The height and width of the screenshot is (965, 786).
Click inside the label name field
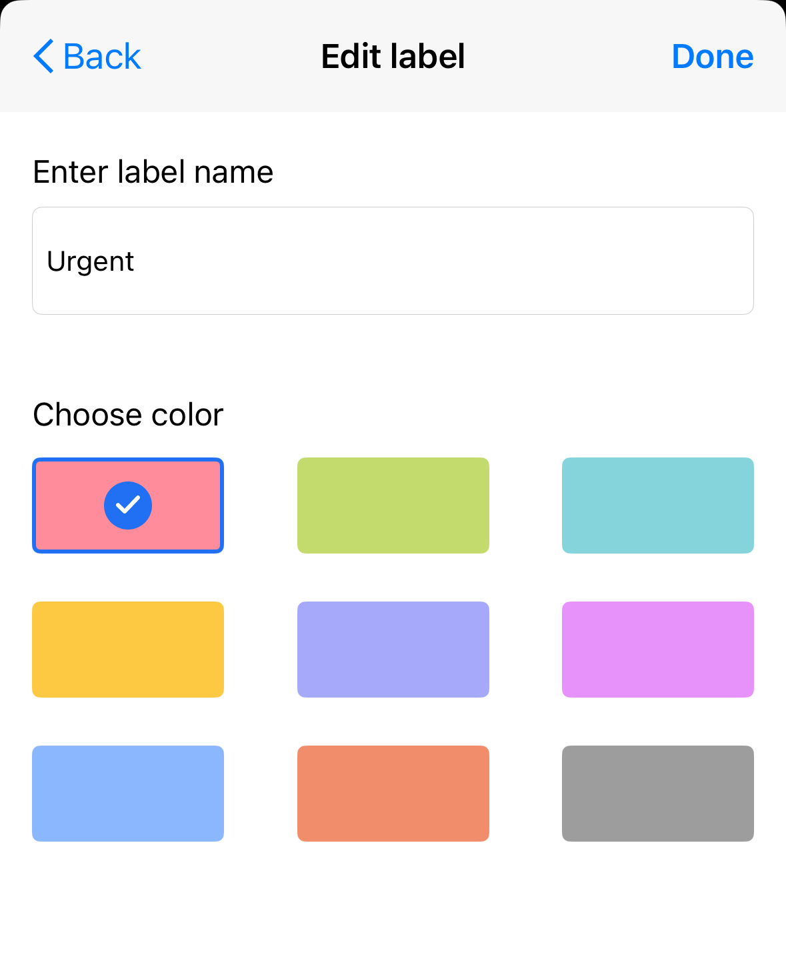click(x=393, y=260)
